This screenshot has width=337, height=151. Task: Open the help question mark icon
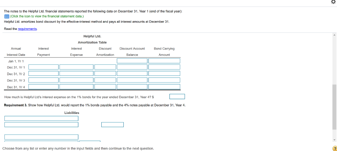pos(334,148)
